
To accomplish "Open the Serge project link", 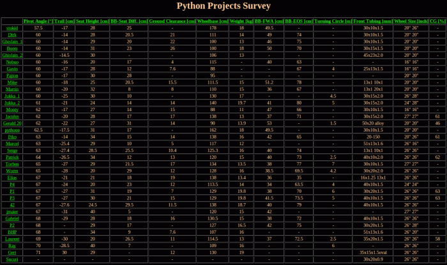I will click(x=12, y=151).
